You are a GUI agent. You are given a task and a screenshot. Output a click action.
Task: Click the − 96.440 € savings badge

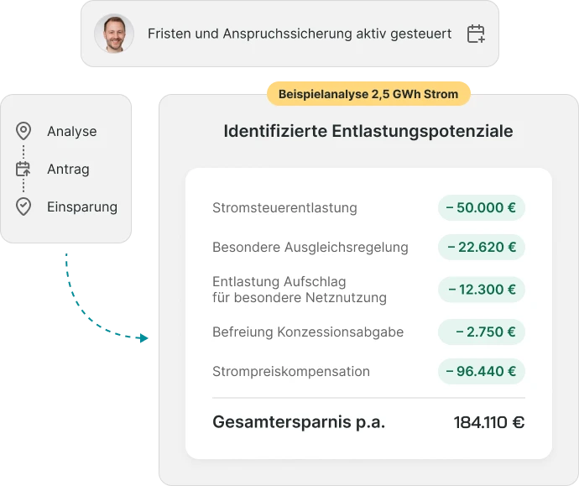pyautogui.click(x=482, y=371)
